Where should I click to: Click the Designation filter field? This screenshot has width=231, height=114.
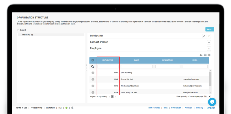[168, 67]
